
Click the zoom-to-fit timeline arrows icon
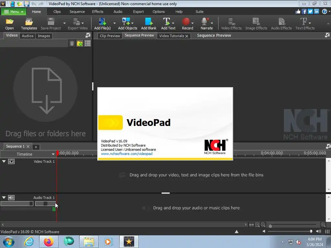pos(251,225)
